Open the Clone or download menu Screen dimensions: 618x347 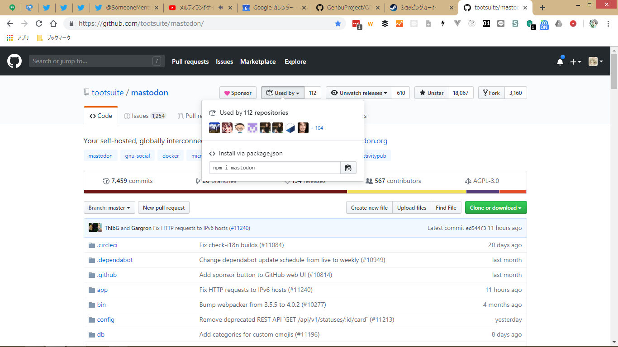pos(495,207)
